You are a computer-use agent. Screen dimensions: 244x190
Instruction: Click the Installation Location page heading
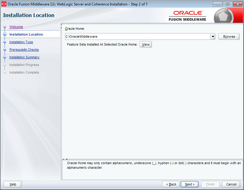click(29, 15)
